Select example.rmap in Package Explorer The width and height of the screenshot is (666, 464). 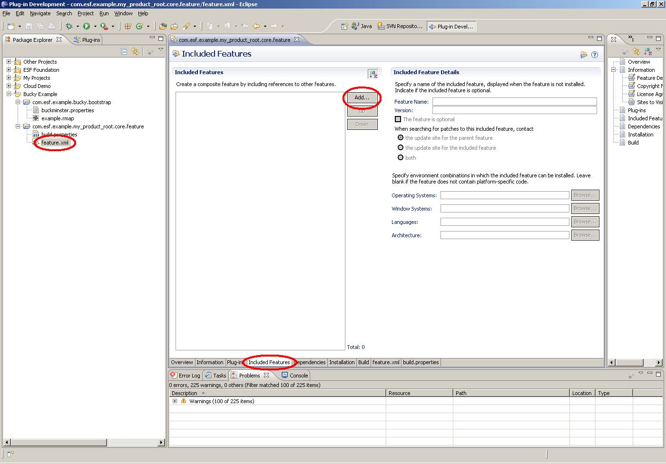(x=58, y=118)
